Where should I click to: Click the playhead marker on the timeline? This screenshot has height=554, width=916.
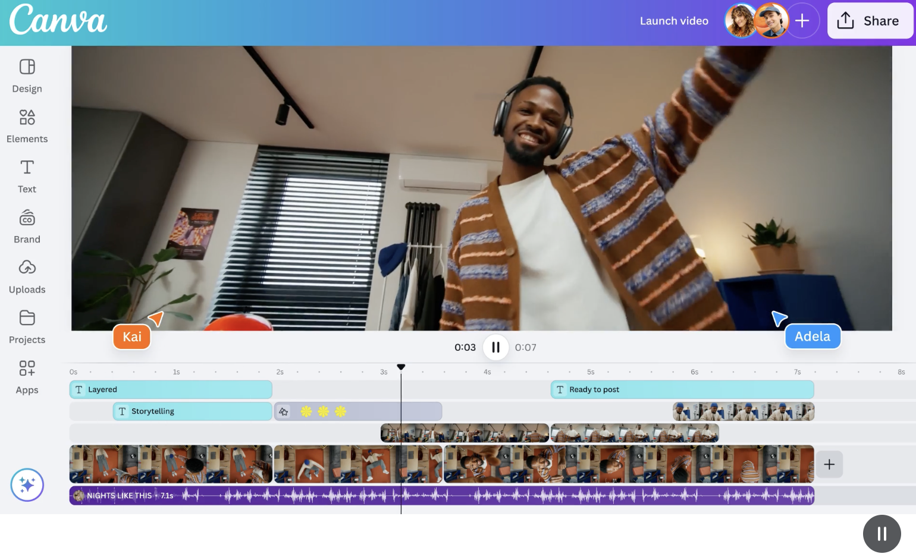tap(401, 367)
